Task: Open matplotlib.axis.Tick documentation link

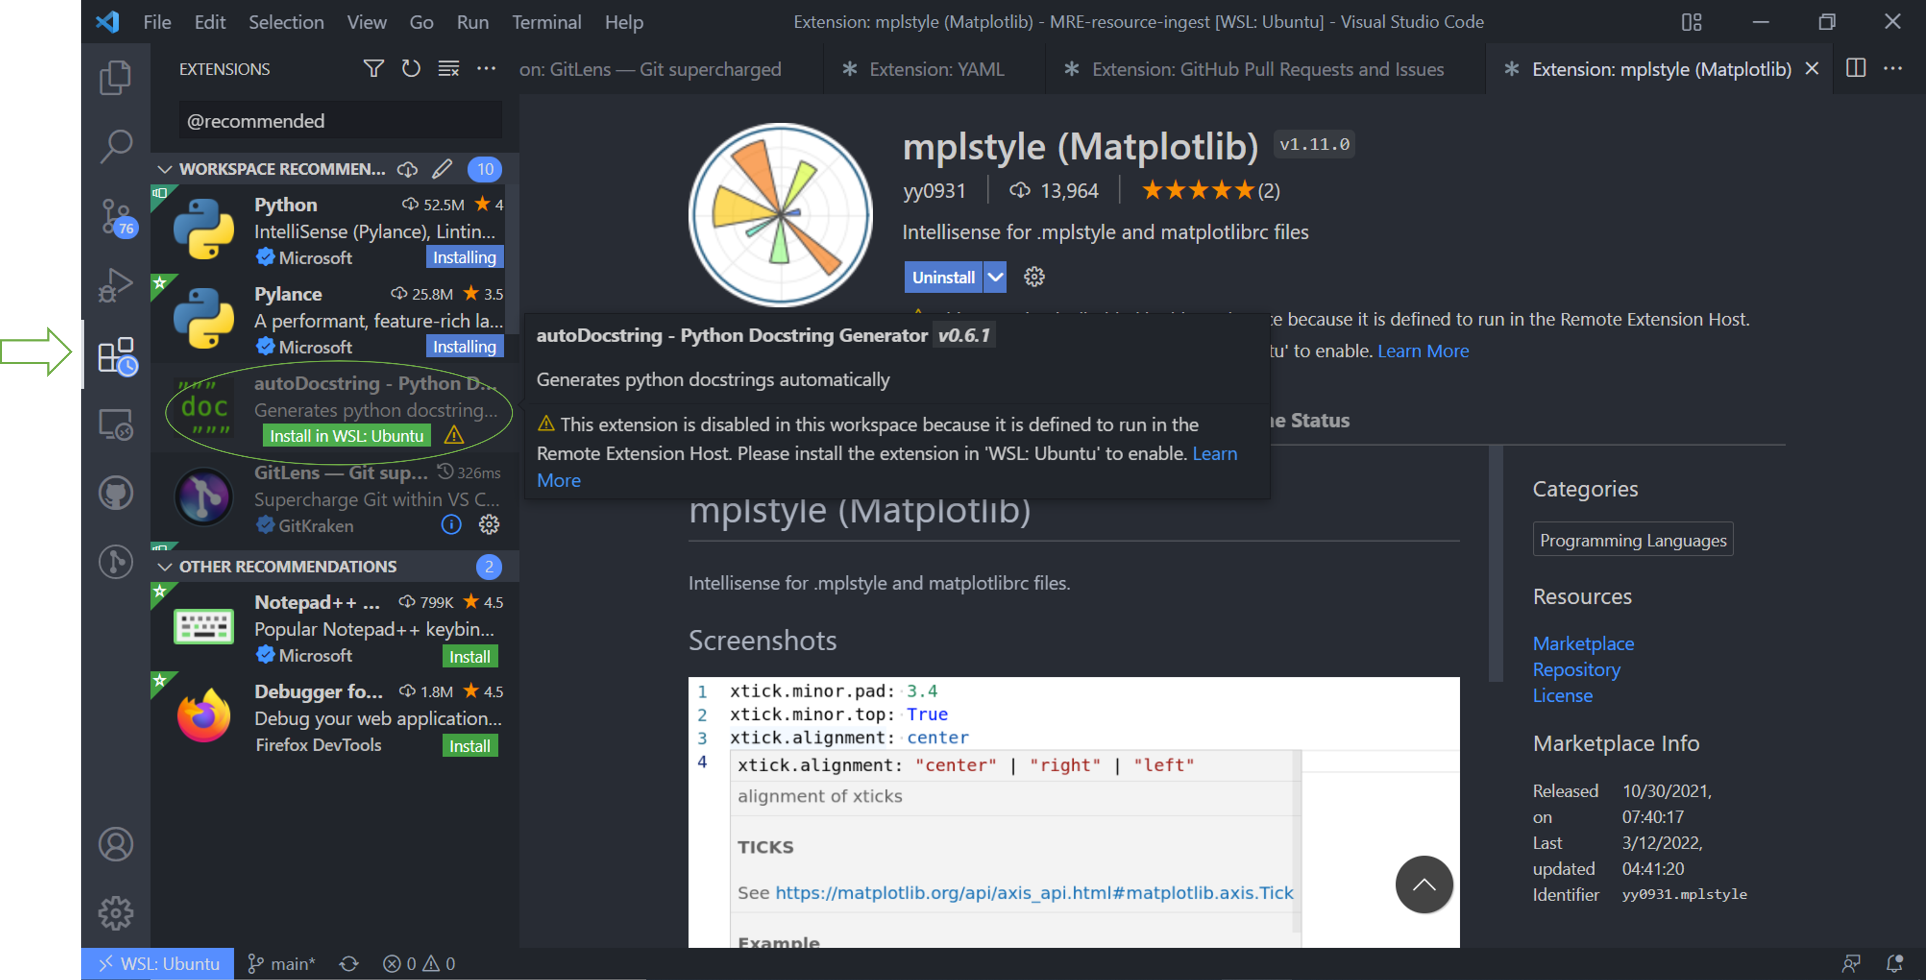Action: tap(1033, 892)
